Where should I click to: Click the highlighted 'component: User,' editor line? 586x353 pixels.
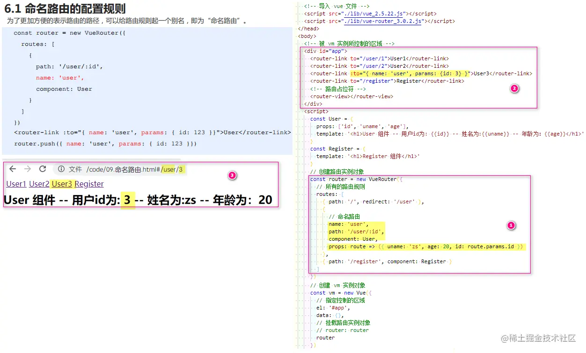353,239
